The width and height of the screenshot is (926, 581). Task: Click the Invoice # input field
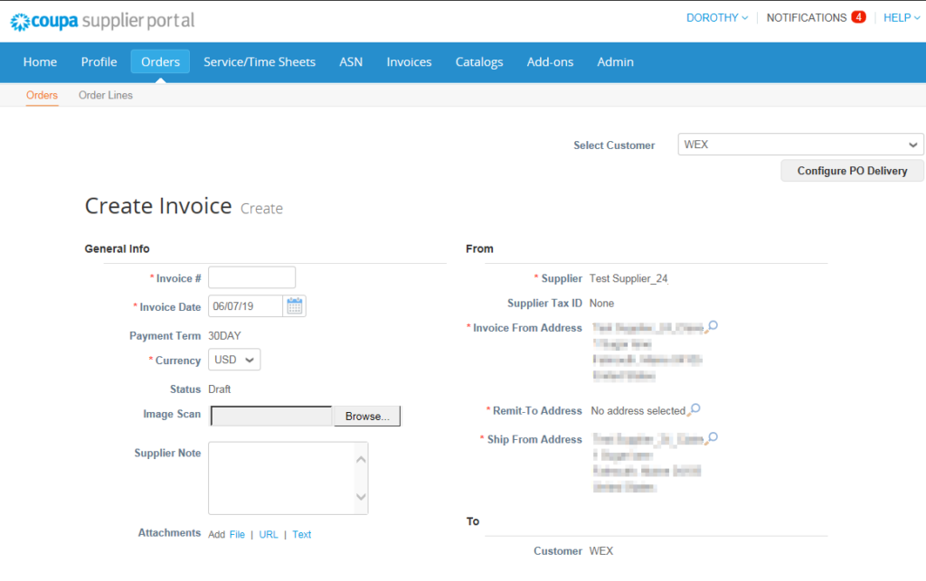pos(251,277)
